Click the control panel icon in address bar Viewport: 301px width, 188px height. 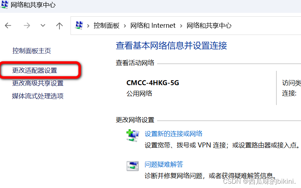click(x=79, y=25)
